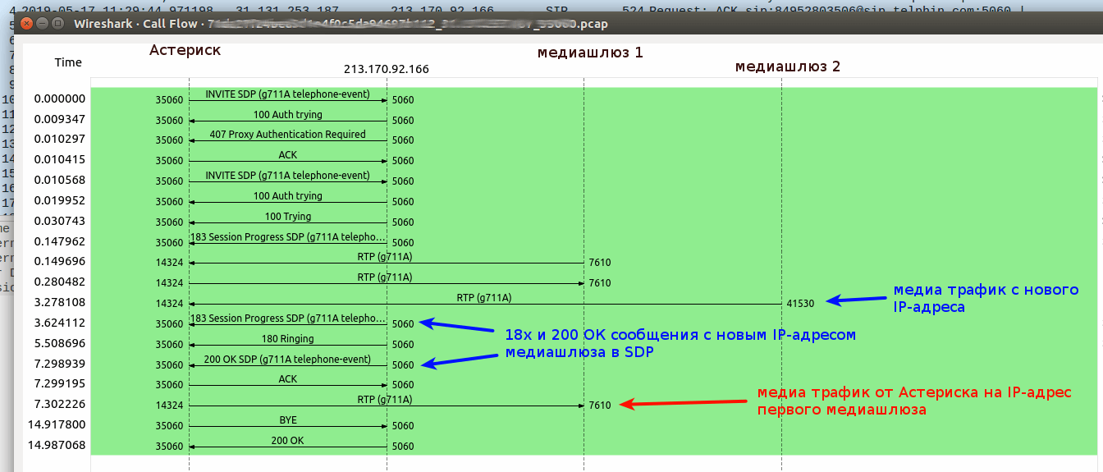Click the time value 0.019952
The width and height of the screenshot is (1103, 472).
pos(60,200)
